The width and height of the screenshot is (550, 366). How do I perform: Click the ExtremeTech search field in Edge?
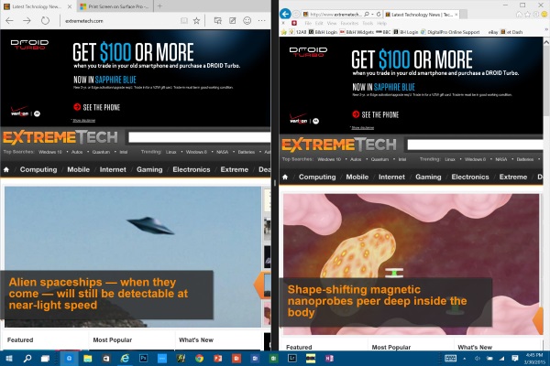click(x=199, y=137)
